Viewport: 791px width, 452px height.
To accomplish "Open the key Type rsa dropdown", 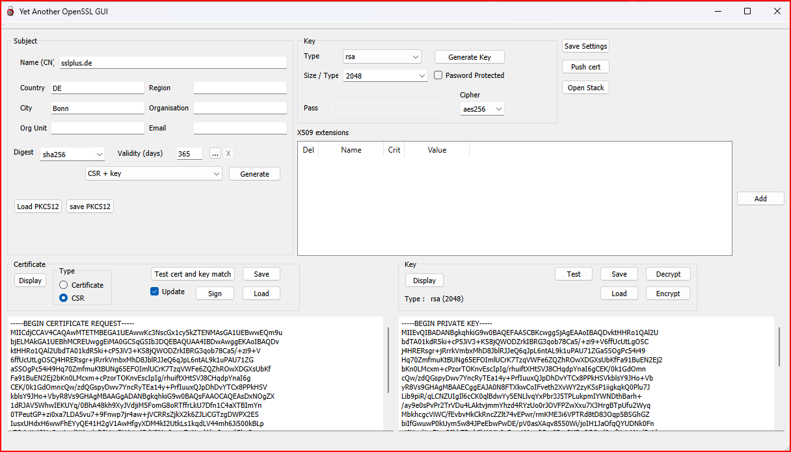I will 382,57.
